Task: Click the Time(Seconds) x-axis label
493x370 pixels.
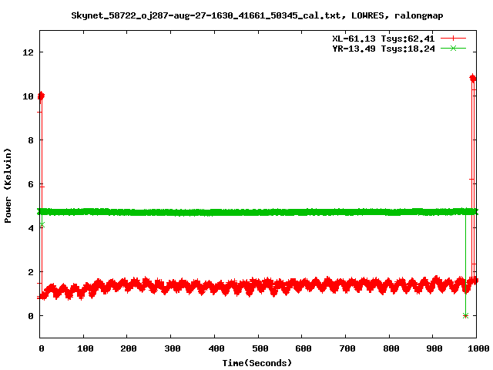Action: [257, 363]
